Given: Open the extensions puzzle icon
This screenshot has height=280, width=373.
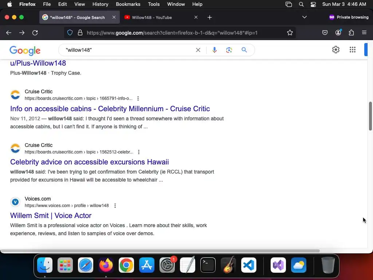Looking at the screenshot, I should point(351,32).
